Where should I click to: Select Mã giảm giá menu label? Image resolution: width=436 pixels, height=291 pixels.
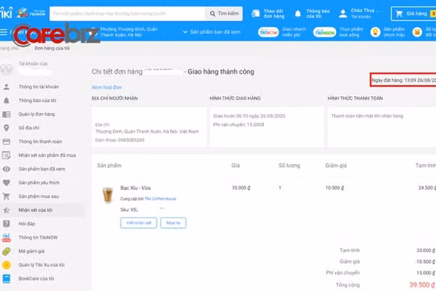pyautogui.click(x=31, y=251)
